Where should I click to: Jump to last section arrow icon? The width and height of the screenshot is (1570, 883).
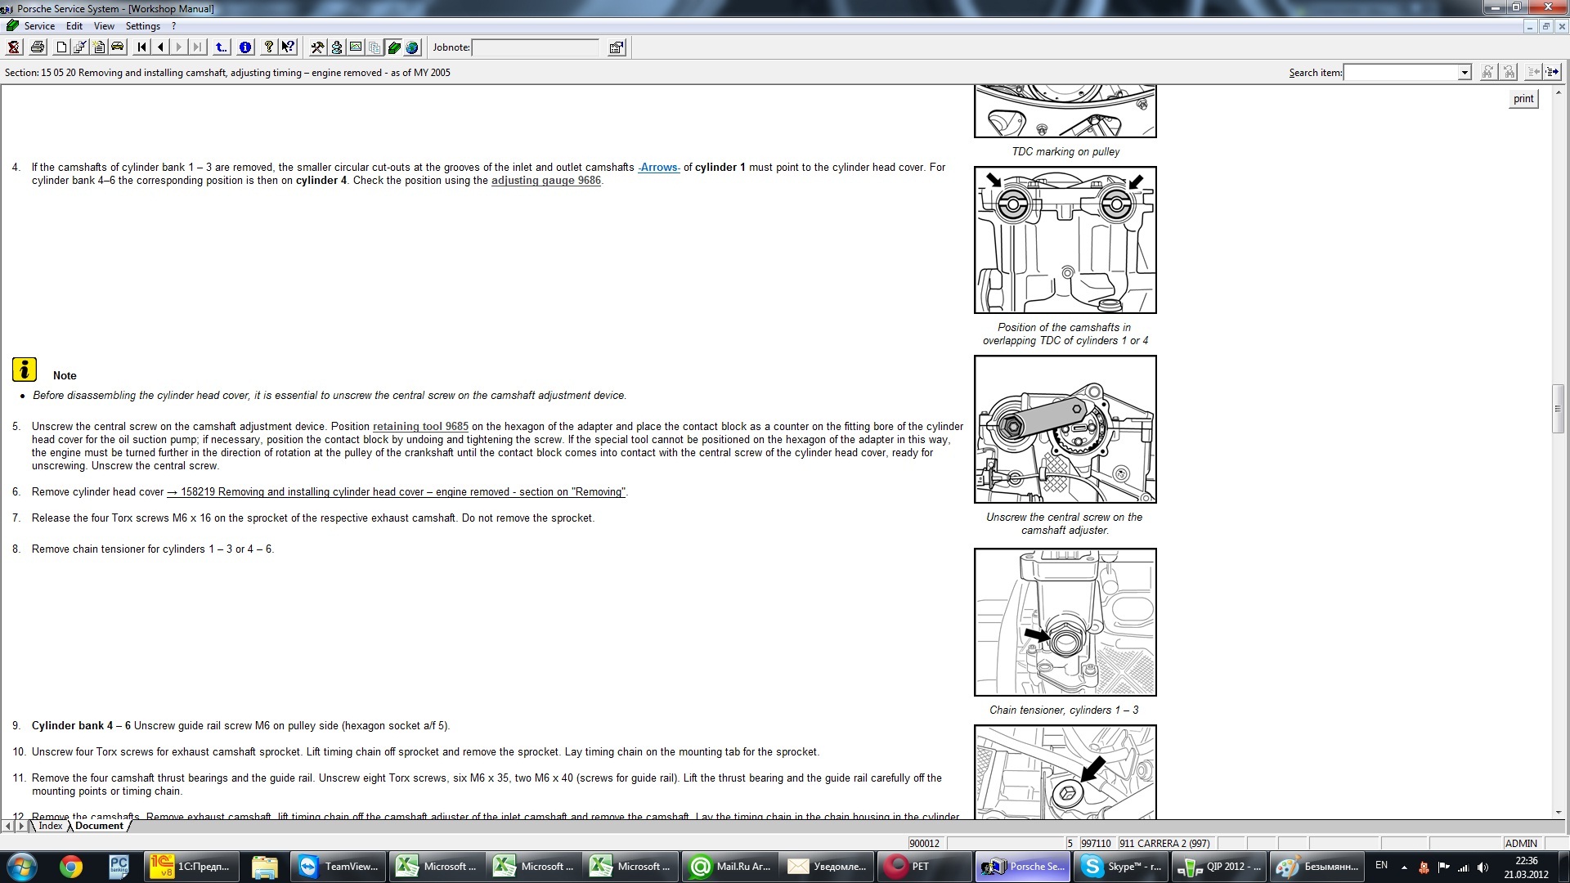pos(197,47)
